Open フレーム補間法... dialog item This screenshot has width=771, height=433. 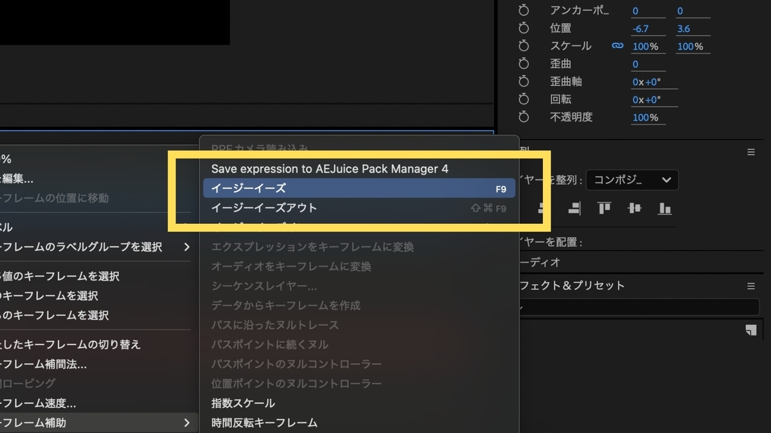point(98,364)
